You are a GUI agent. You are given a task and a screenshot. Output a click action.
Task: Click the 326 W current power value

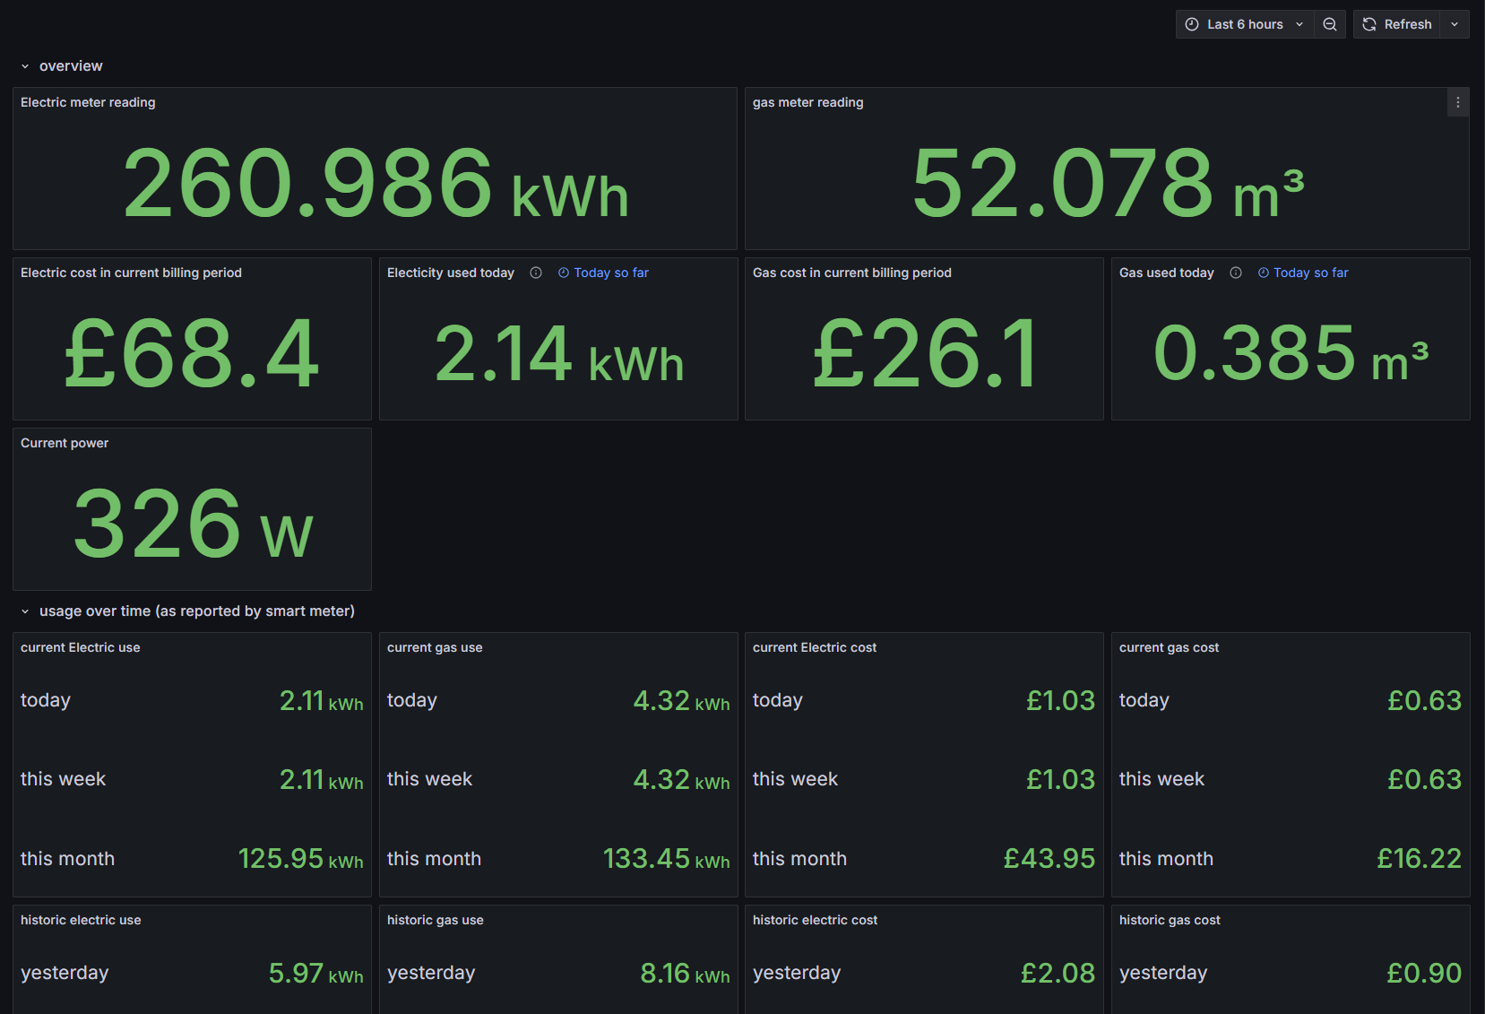(x=193, y=524)
